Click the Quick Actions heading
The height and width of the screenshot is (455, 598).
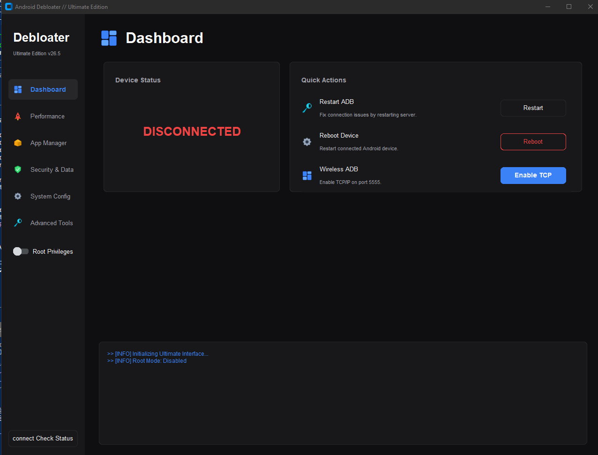pyautogui.click(x=324, y=80)
